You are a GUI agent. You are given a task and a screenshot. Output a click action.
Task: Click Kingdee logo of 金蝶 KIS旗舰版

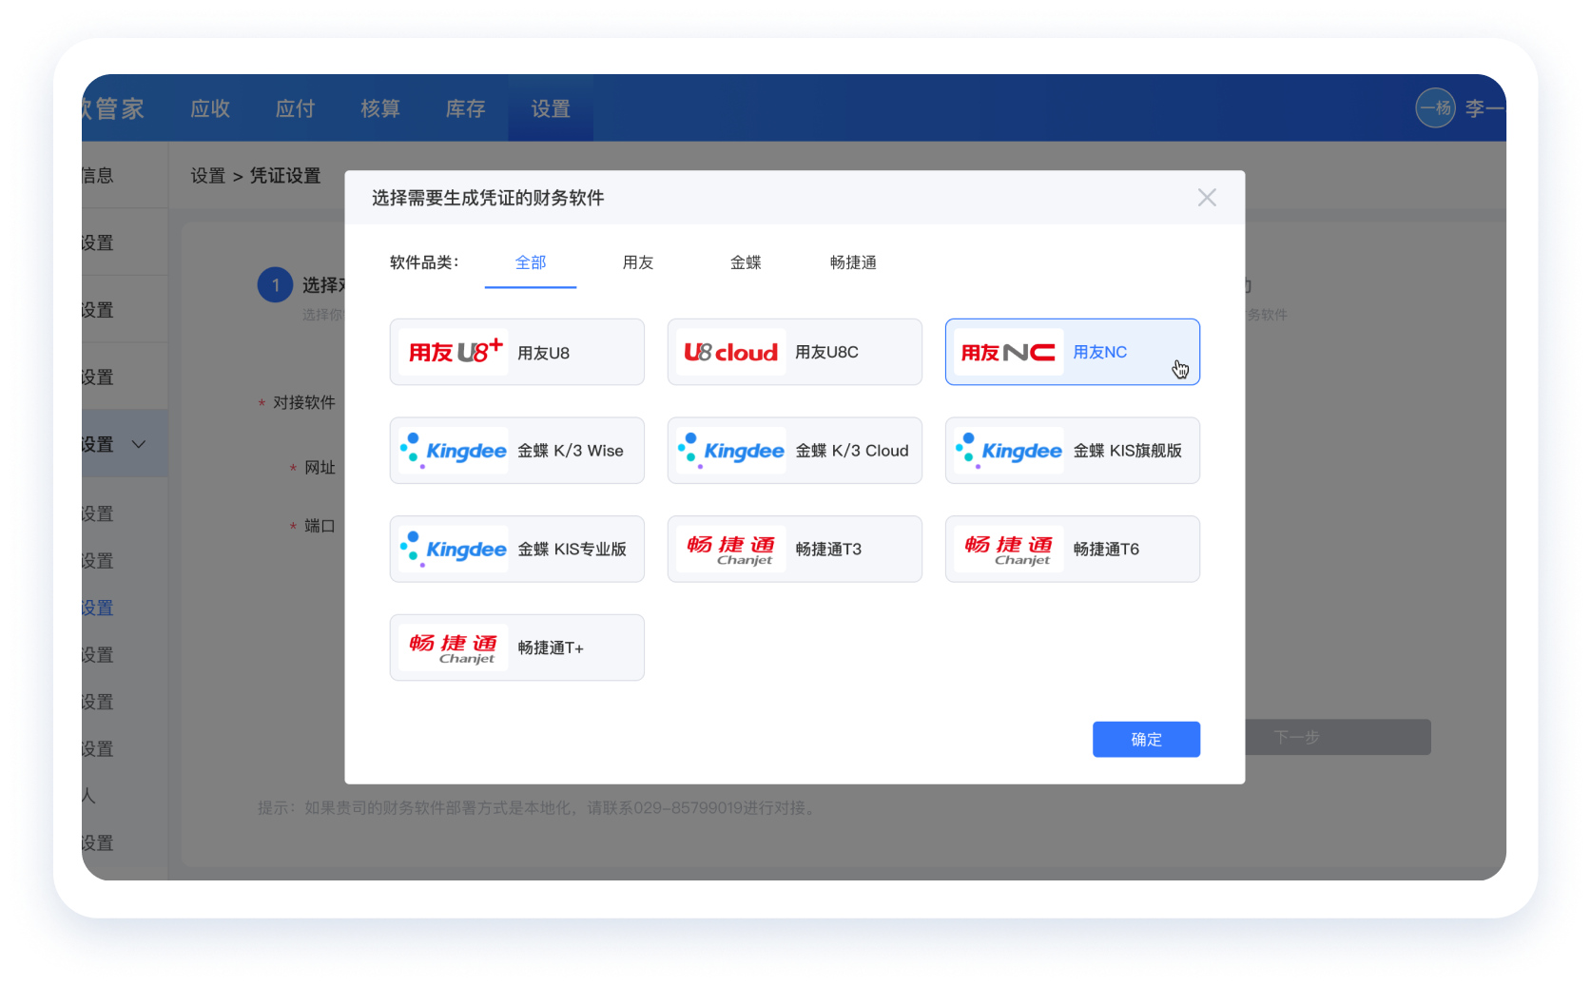click(1008, 451)
